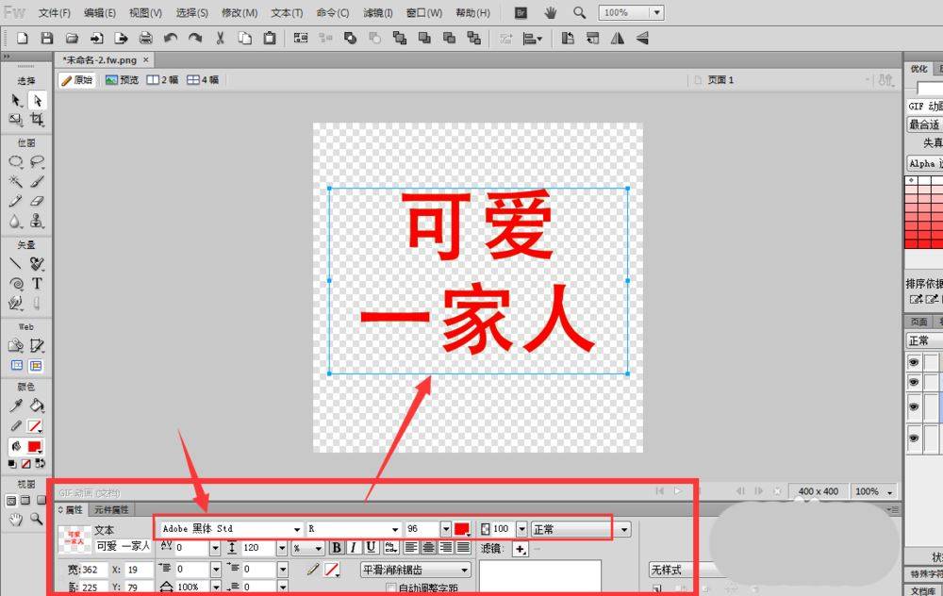
Task: Activate the Hand tool in the application bar
Action: pos(551,13)
